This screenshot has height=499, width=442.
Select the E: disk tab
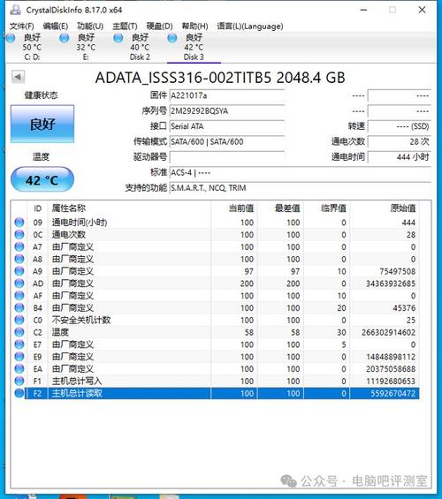click(86, 47)
